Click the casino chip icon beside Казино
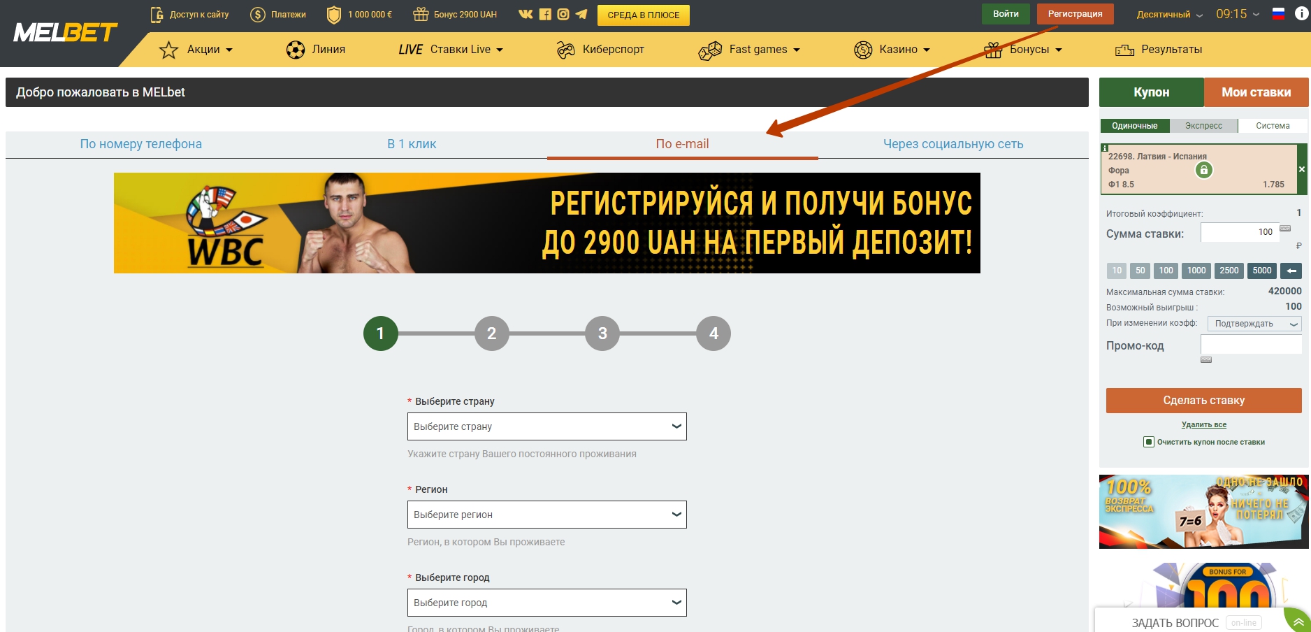 pos(863,50)
